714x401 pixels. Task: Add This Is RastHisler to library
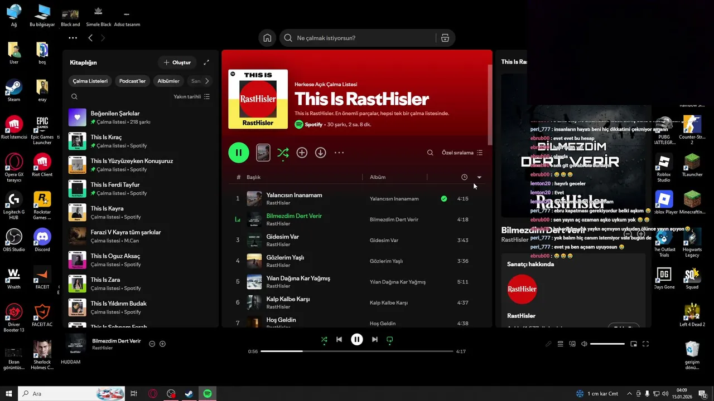tap(302, 153)
